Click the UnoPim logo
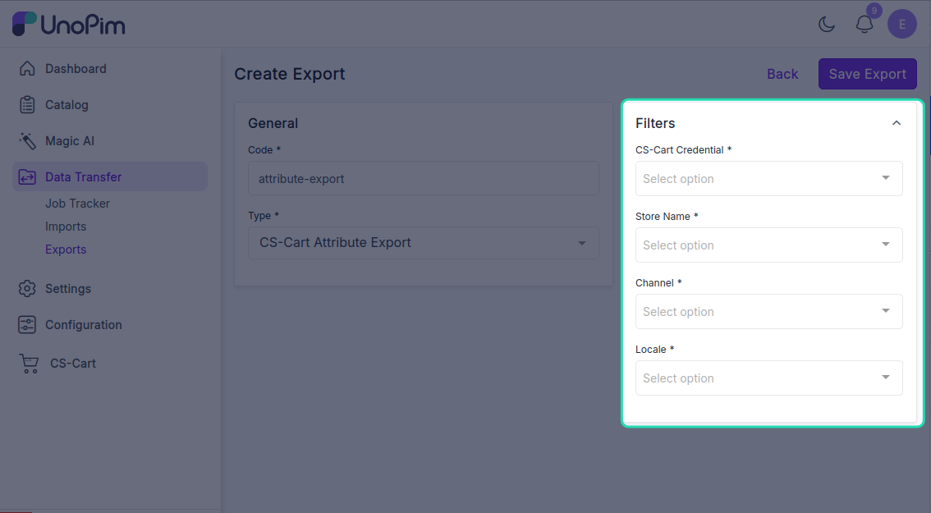Screen dimensions: 931x513 [x=69, y=25]
